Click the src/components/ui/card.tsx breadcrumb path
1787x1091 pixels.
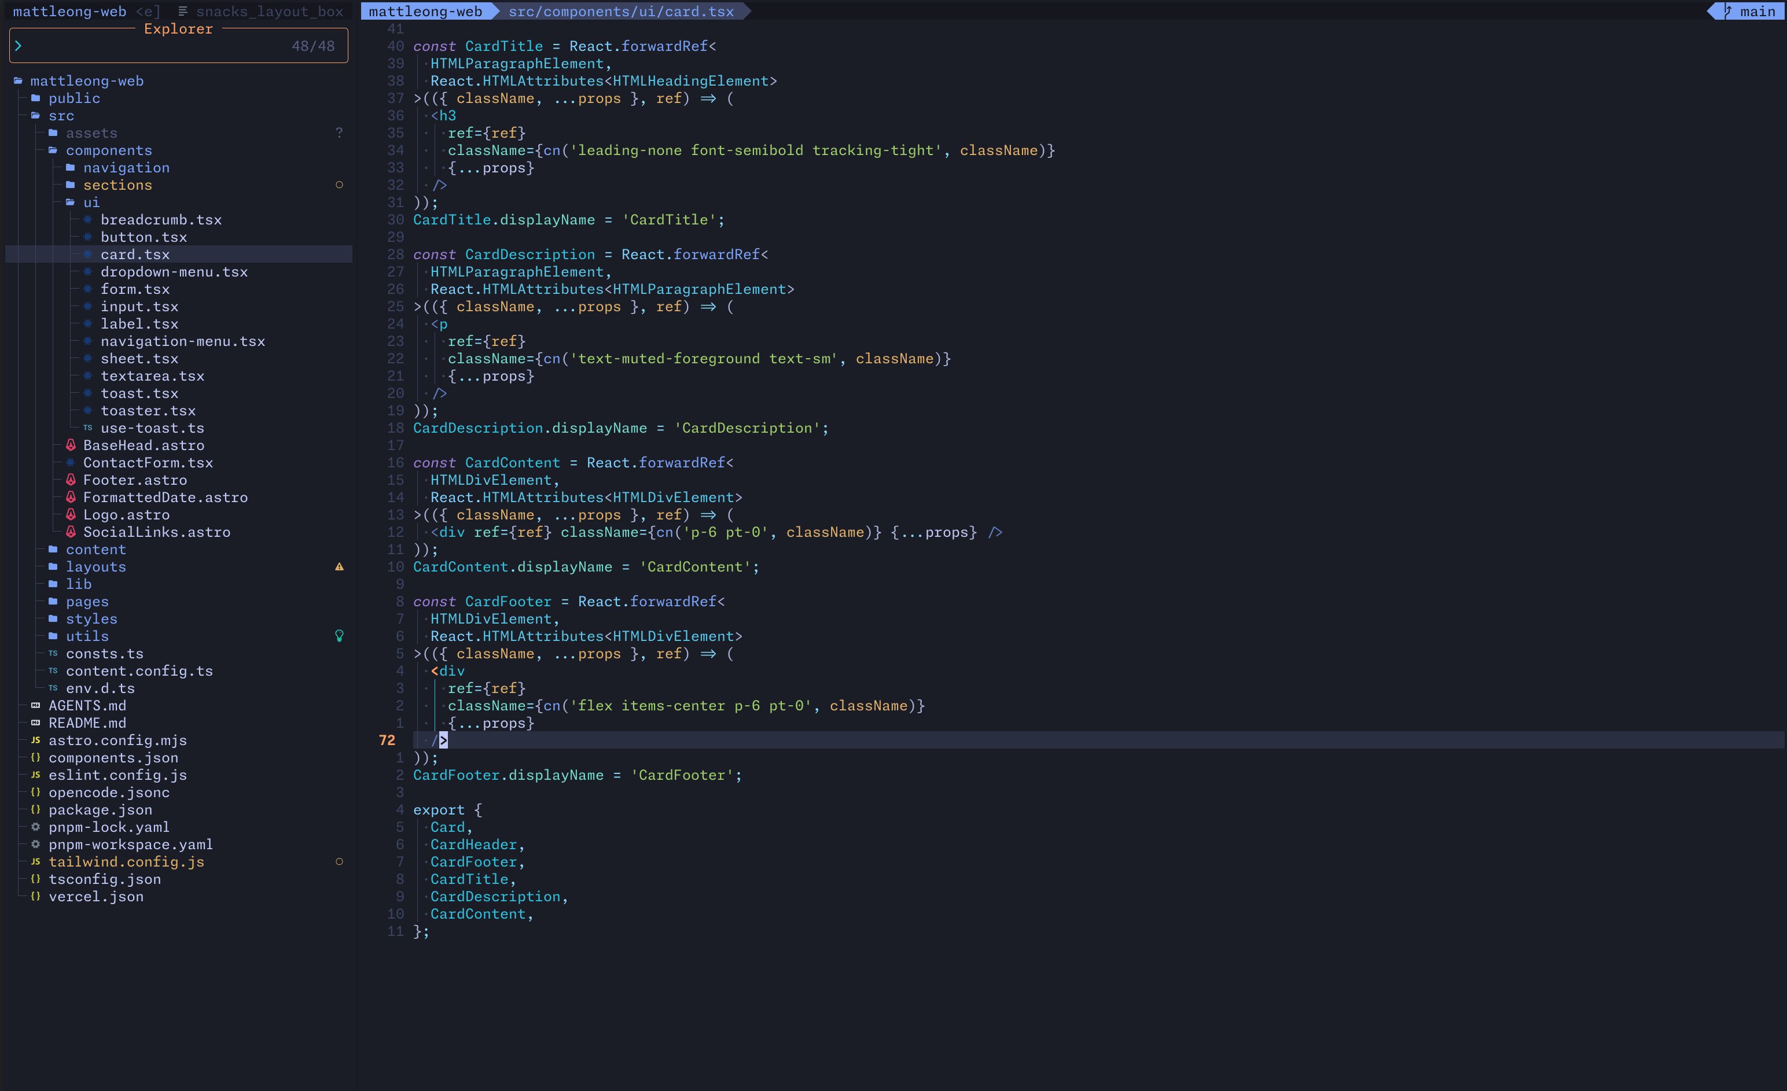coord(621,11)
